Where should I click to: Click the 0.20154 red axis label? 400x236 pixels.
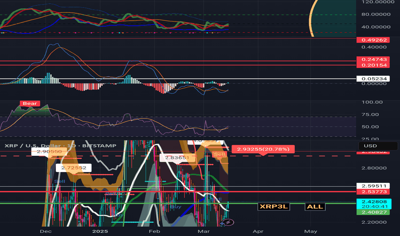[x=373, y=65]
